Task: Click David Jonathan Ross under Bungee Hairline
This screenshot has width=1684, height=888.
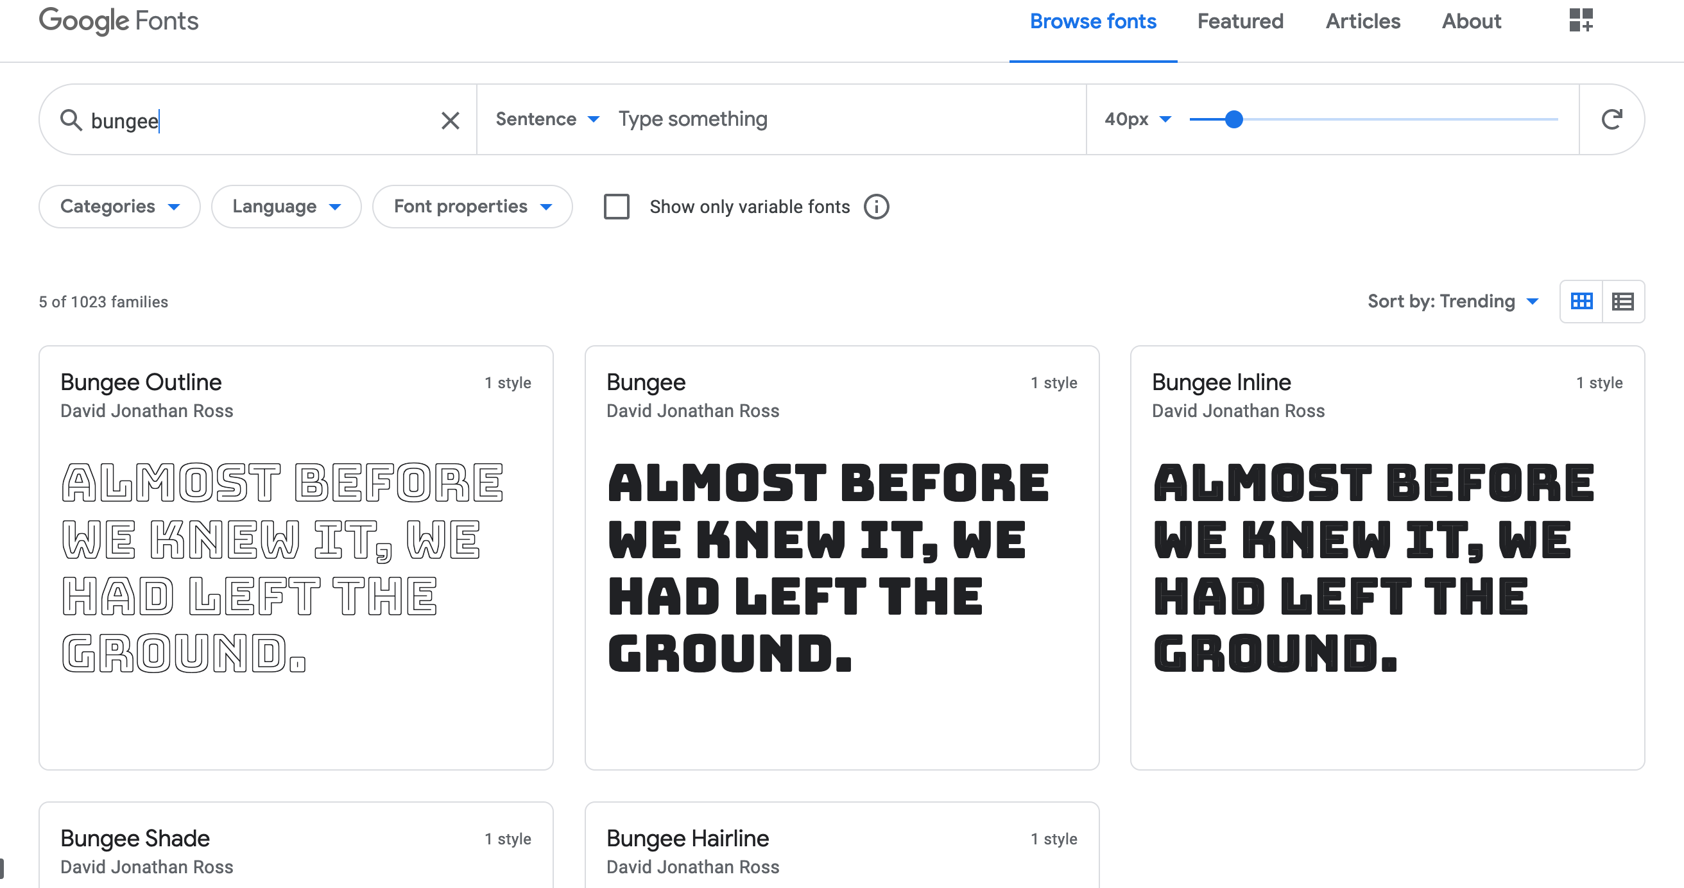Action: click(x=693, y=867)
